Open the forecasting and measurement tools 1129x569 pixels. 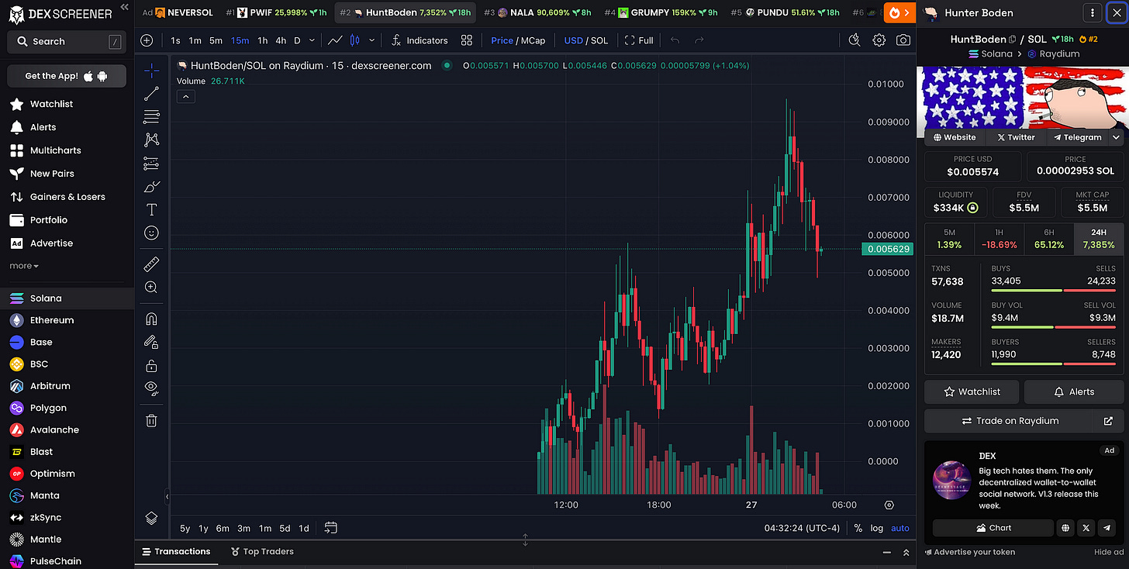point(151,164)
